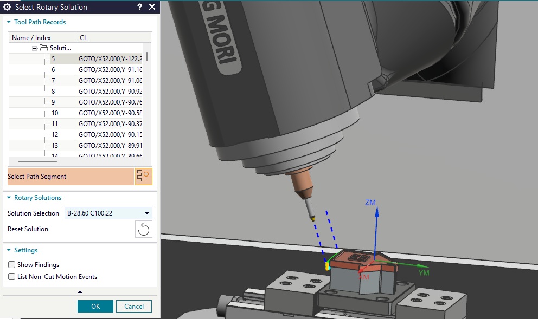
Task: Click the dialog settings gear icon
Action: (8, 8)
